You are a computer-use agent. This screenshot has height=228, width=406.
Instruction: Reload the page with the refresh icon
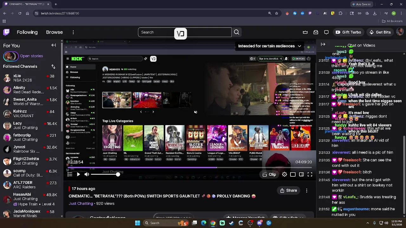point(20,13)
